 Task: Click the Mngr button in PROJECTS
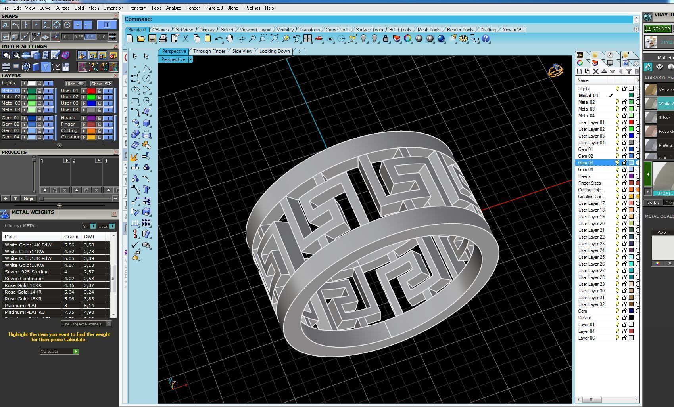click(x=29, y=198)
